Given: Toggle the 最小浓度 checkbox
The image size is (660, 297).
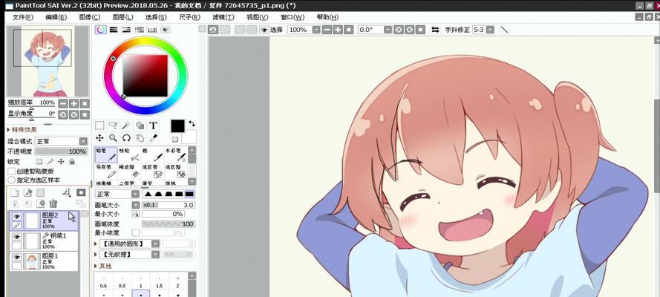Looking at the screenshot, I should pyautogui.click(x=136, y=232).
